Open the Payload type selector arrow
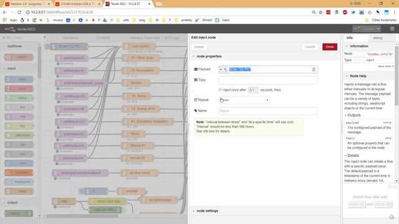 pyautogui.click(x=221, y=70)
